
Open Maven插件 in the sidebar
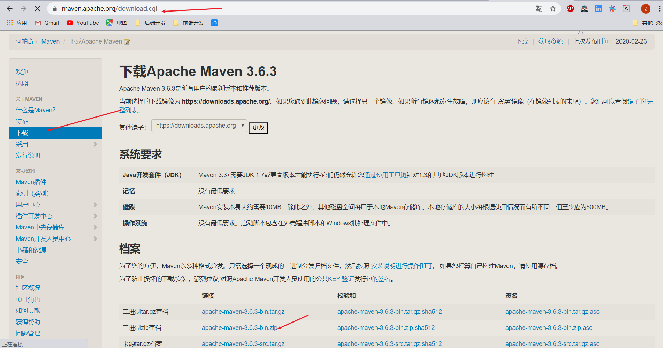(x=31, y=182)
